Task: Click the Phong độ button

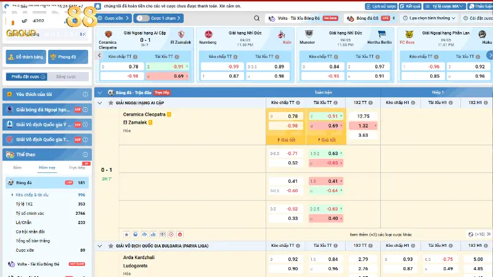Action: (68, 57)
